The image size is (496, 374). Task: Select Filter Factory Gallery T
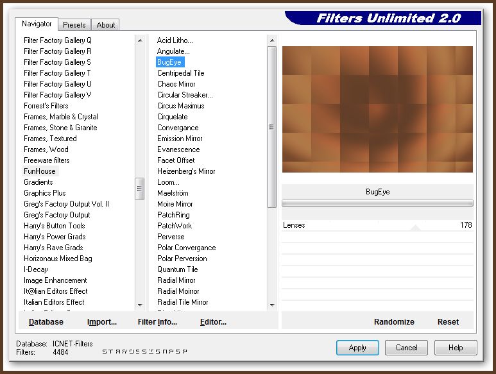tap(57, 73)
